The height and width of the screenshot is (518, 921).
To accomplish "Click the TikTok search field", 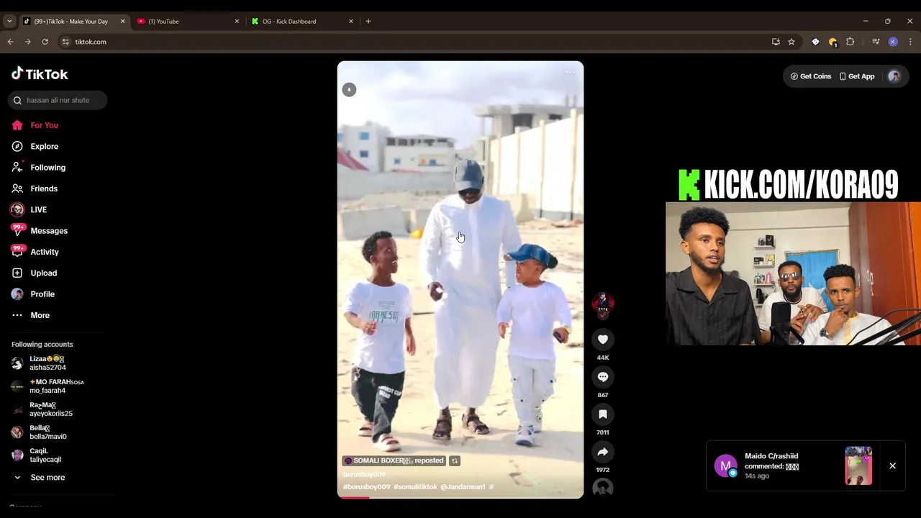I will [58, 100].
